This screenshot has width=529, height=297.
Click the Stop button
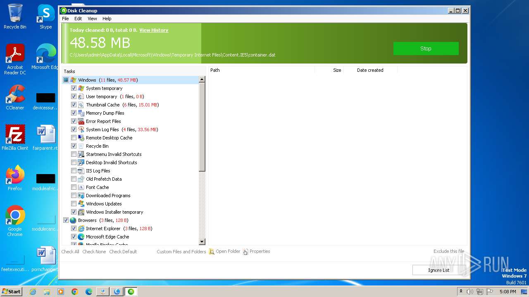tap(426, 48)
